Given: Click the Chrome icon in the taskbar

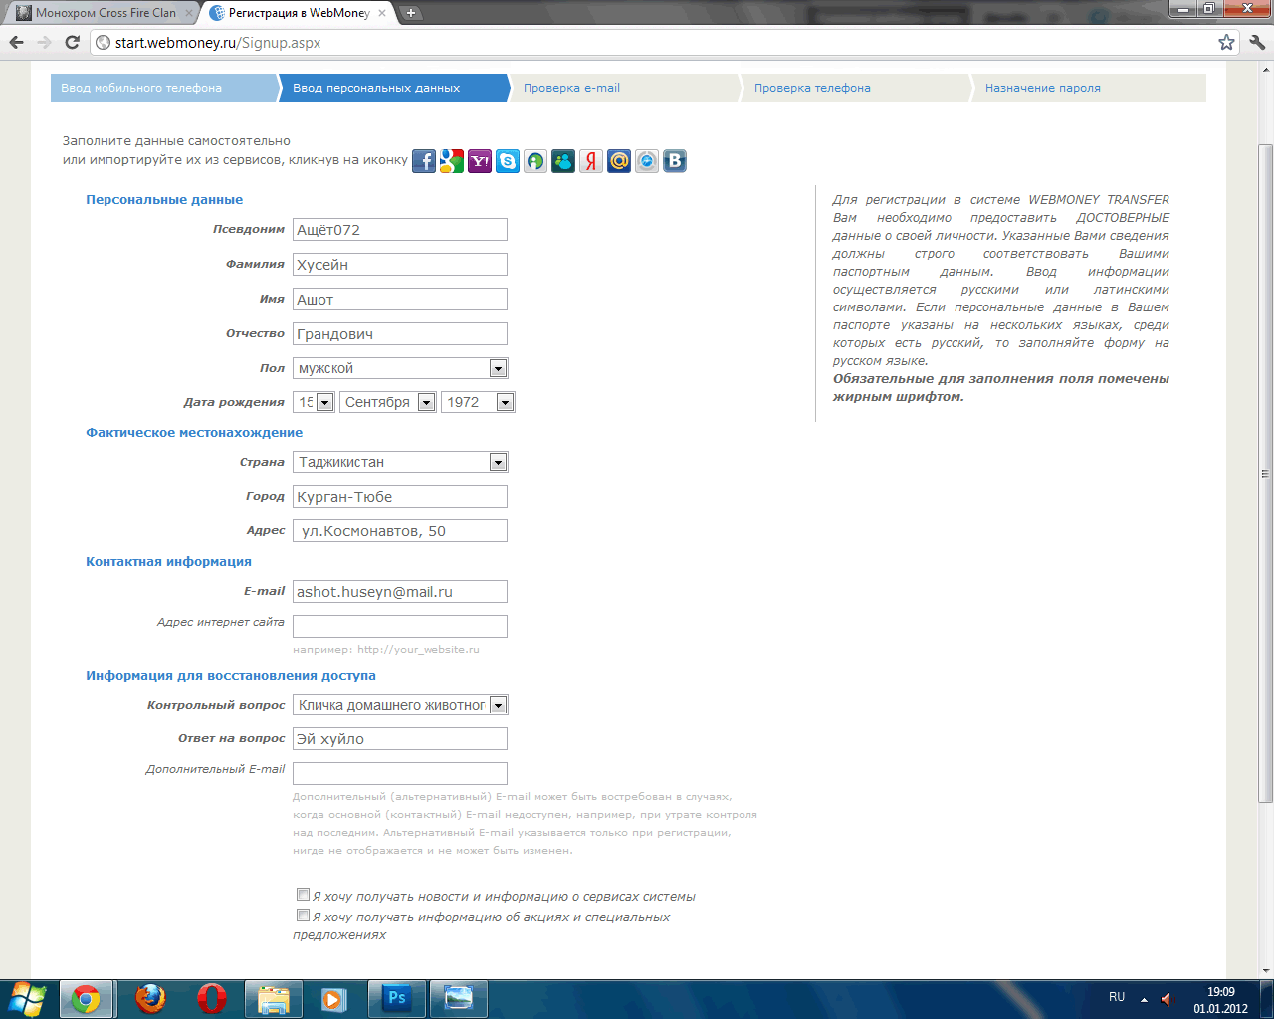Looking at the screenshot, I should (86, 999).
